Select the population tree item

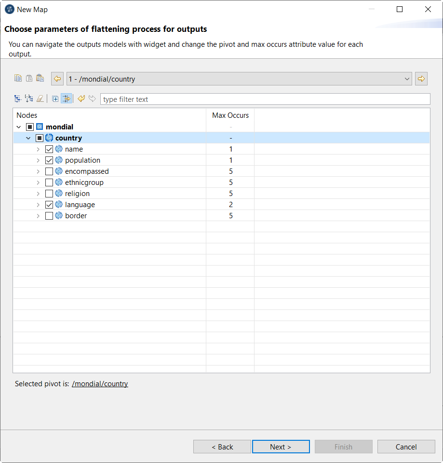[x=82, y=160]
